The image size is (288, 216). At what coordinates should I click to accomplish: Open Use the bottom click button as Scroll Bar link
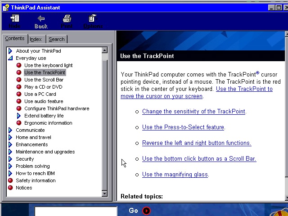pyautogui.click(x=199, y=159)
